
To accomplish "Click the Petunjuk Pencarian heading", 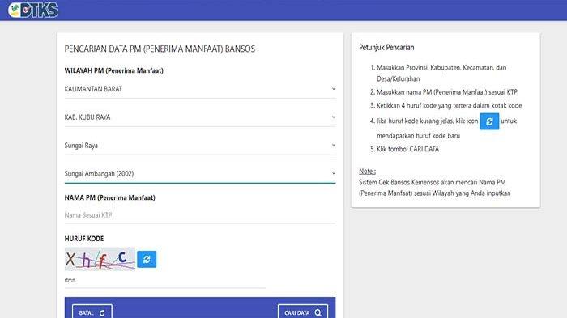I will [386, 48].
